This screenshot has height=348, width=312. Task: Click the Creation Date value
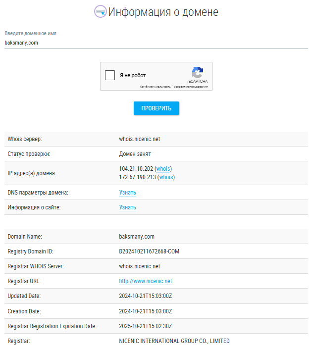(x=145, y=311)
